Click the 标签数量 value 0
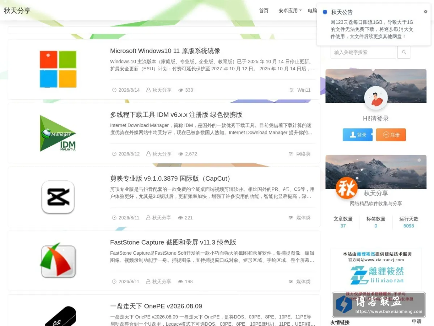The width and height of the screenshot is (434, 326). (376, 226)
